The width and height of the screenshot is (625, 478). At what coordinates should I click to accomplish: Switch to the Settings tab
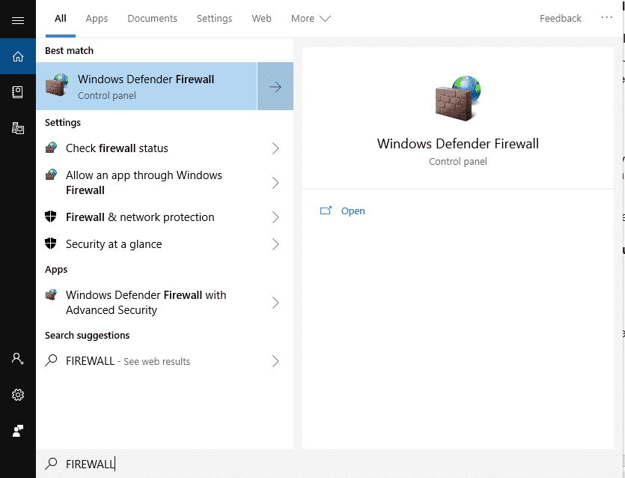214,18
